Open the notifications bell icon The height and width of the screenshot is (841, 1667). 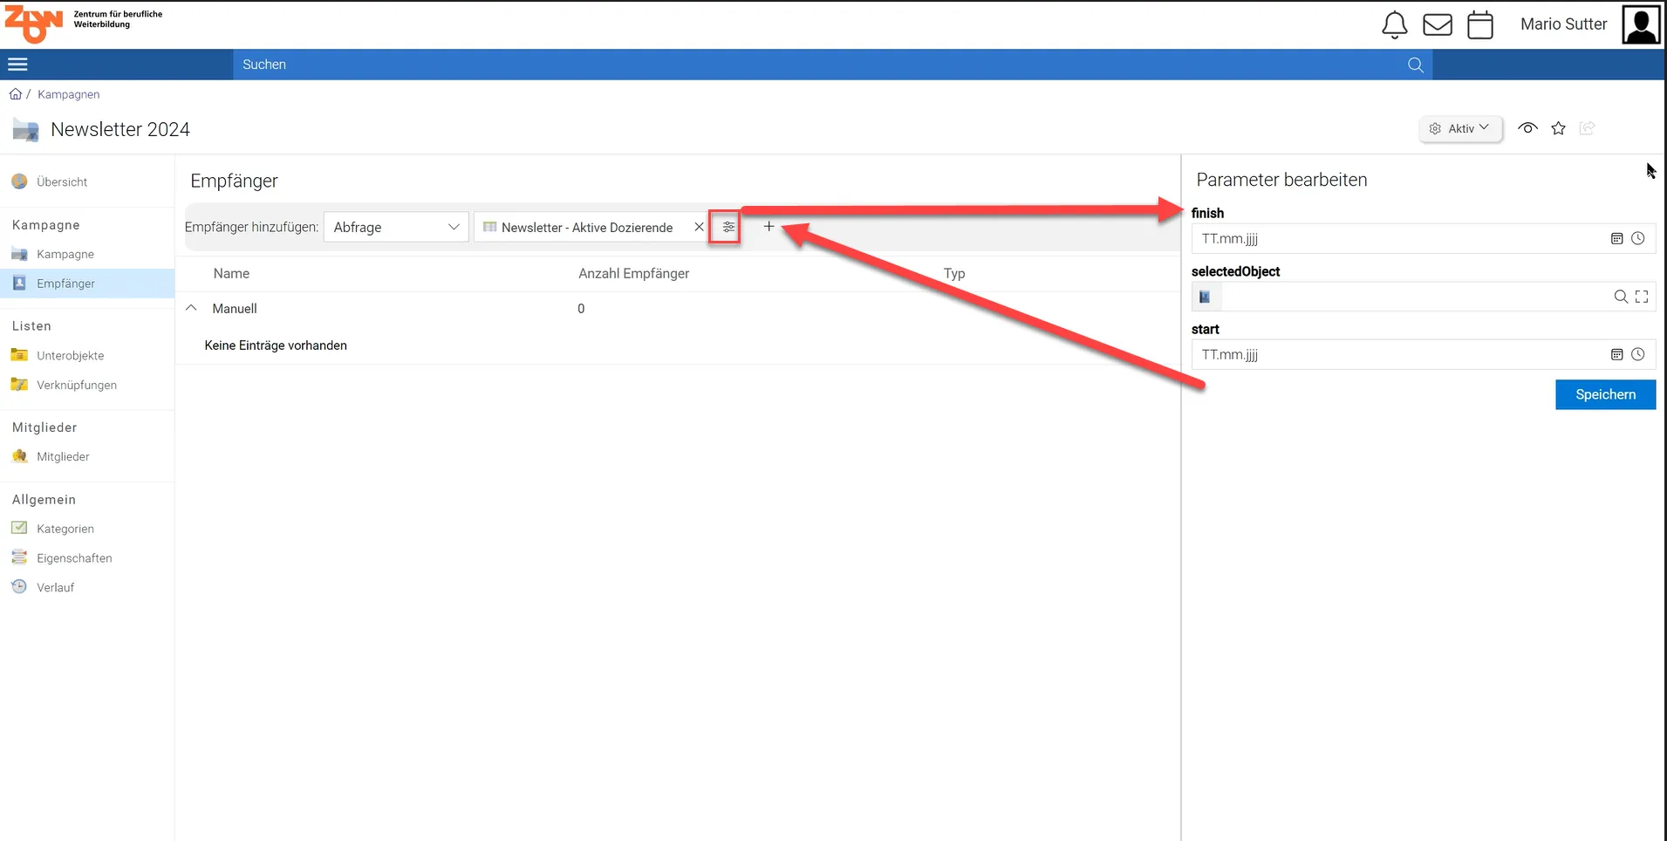click(x=1395, y=24)
